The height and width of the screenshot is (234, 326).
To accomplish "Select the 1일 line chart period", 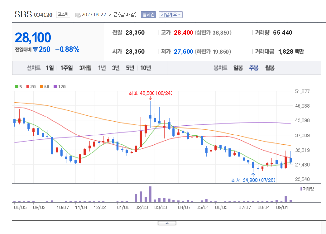I will pos(50,68).
